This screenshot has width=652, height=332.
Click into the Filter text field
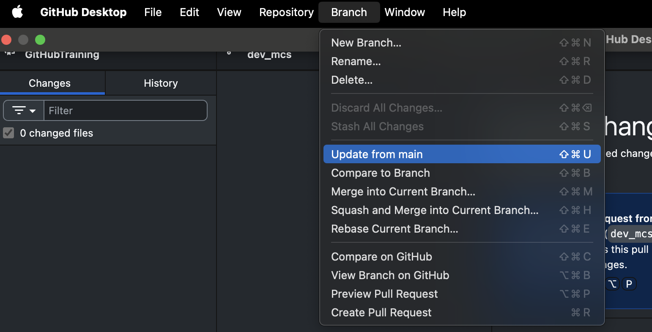126,111
